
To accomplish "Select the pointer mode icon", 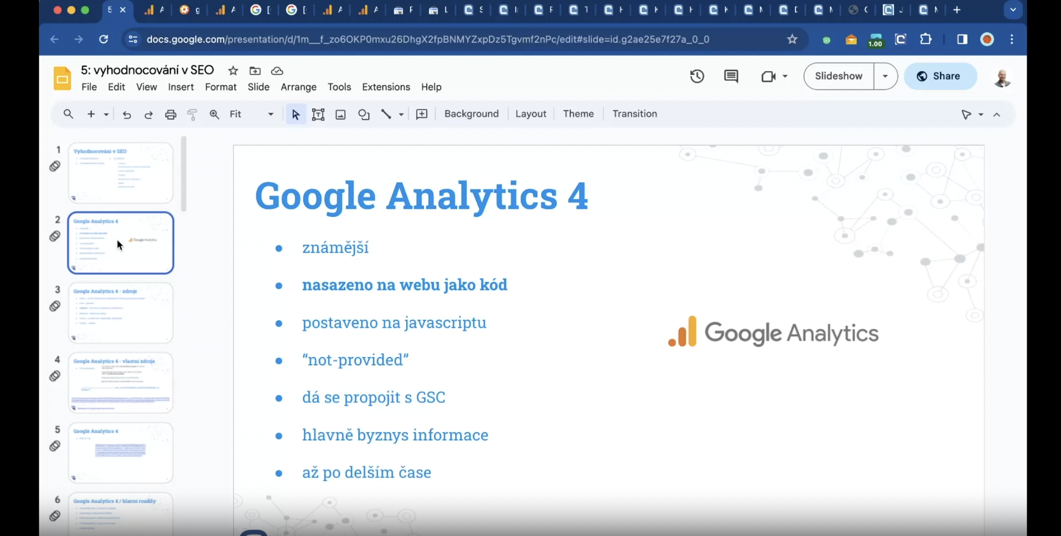I will (966, 114).
